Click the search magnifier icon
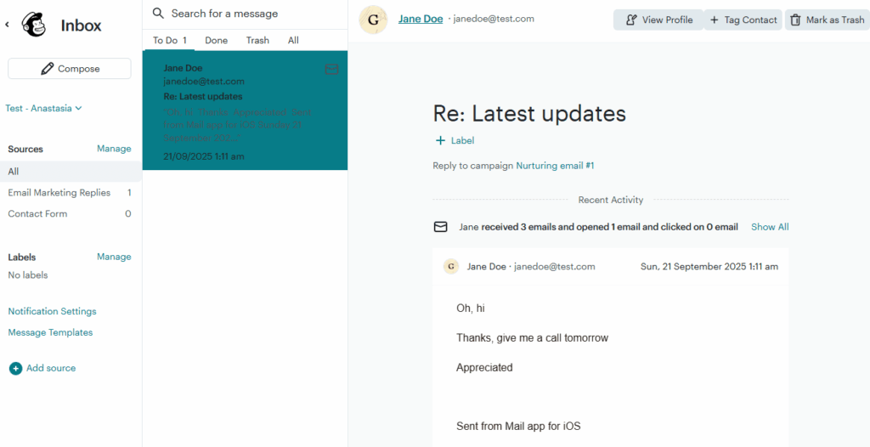 [159, 14]
